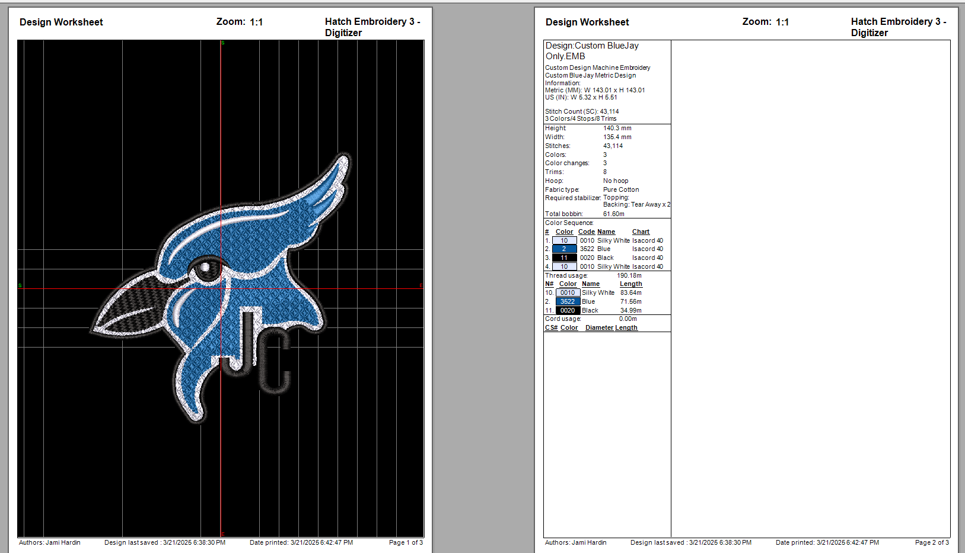Click 'Date printed' footer on page 1
This screenshot has height=553, width=965.
(x=301, y=542)
